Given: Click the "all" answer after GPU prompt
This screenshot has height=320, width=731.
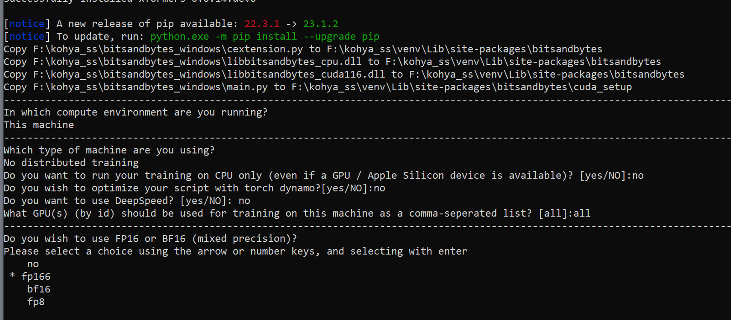Looking at the screenshot, I should point(582,213).
